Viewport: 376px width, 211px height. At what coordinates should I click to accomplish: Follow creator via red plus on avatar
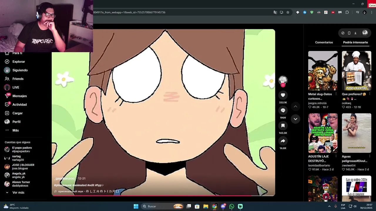[283, 85]
